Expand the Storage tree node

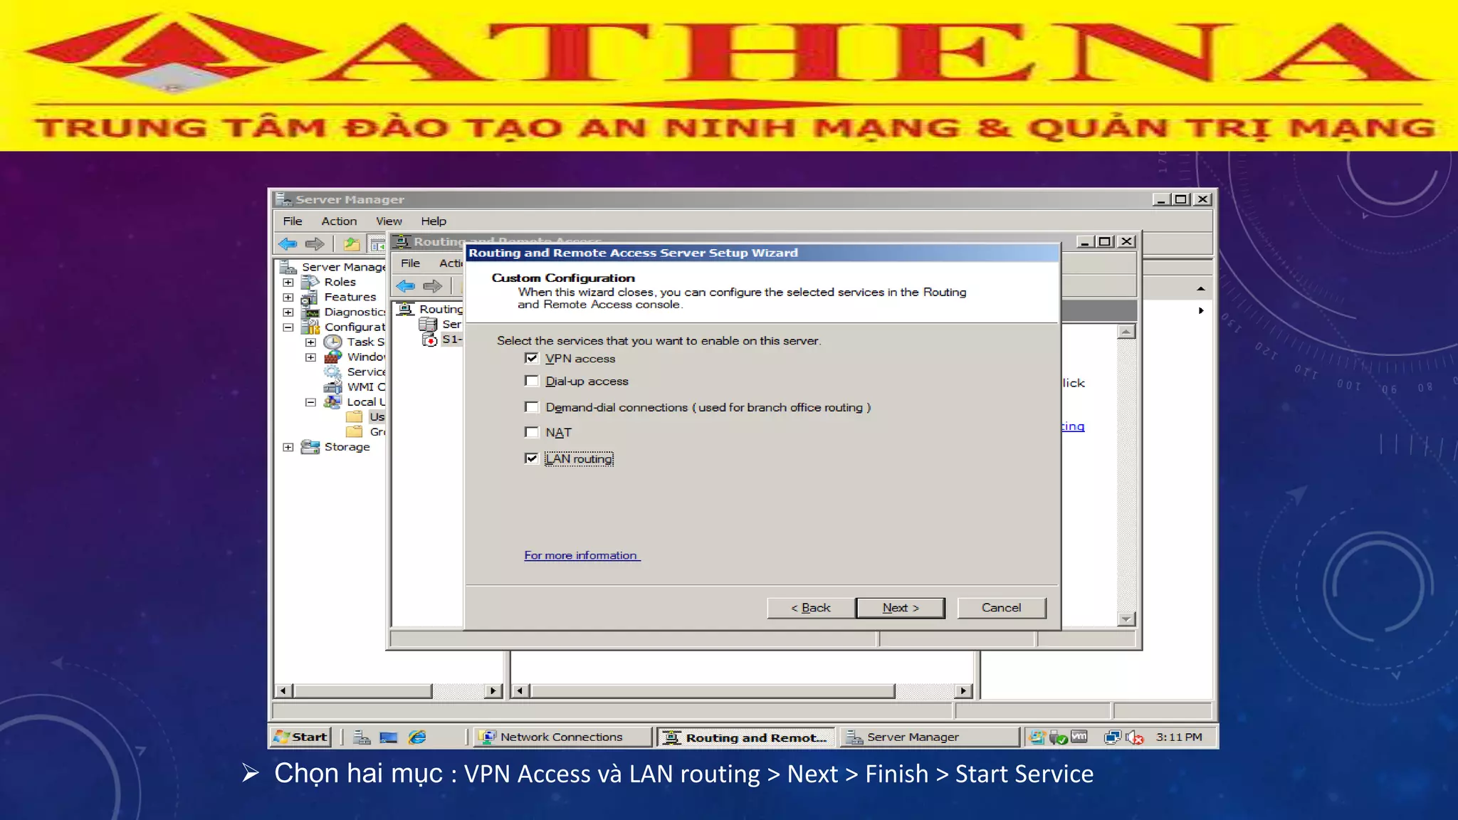288,447
